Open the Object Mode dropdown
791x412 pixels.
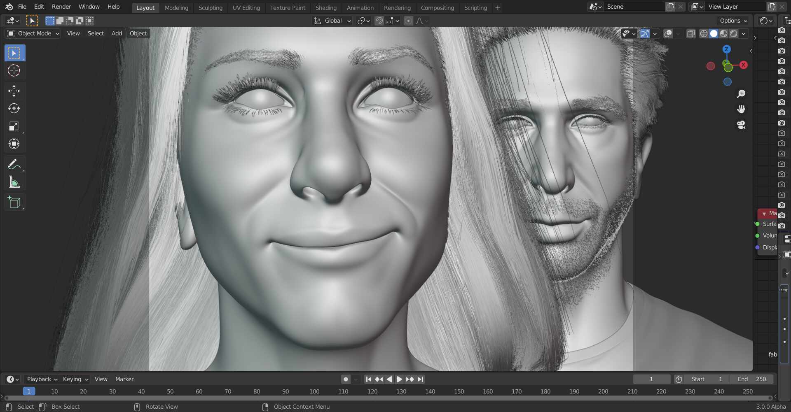tap(33, 33)
